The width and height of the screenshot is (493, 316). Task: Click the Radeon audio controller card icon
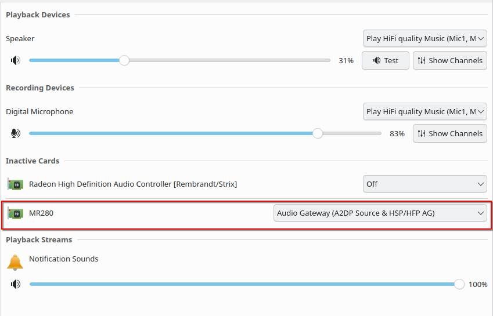click(x=15, y=184)
